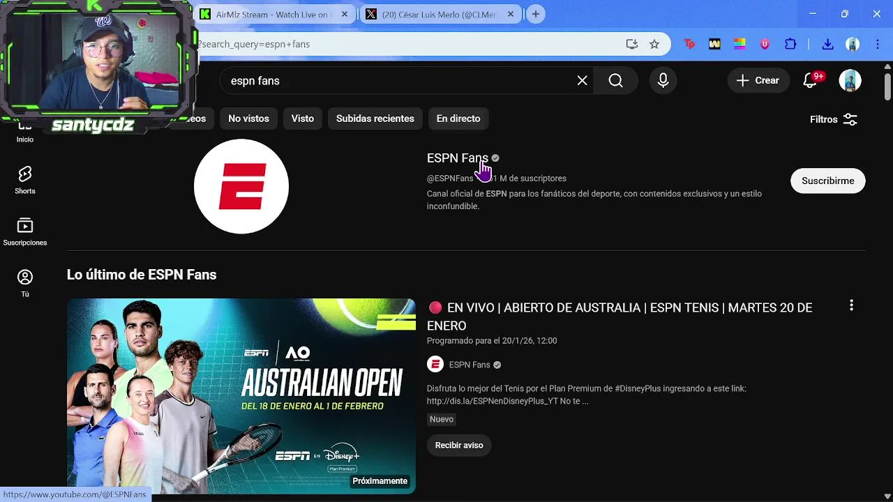Click the Suscribirme button

tap(828, 181)
